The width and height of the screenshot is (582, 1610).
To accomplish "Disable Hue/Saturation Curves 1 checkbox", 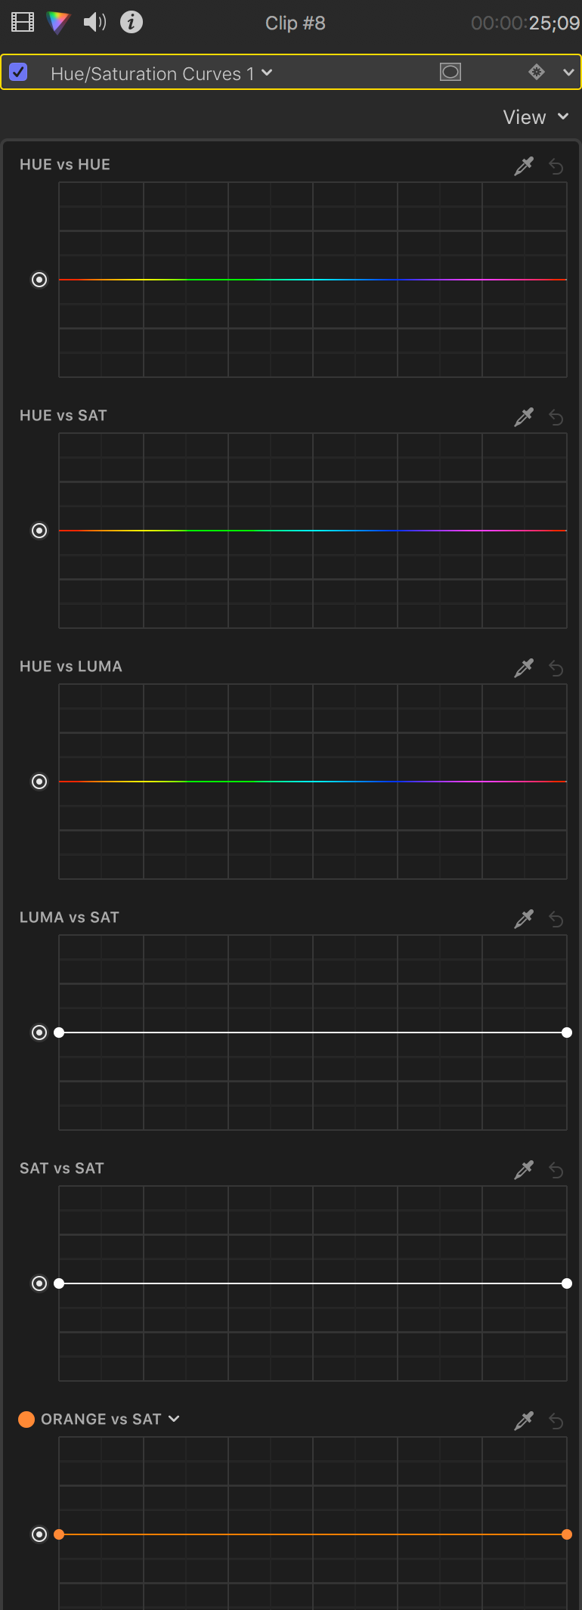I will click(18, 73).
